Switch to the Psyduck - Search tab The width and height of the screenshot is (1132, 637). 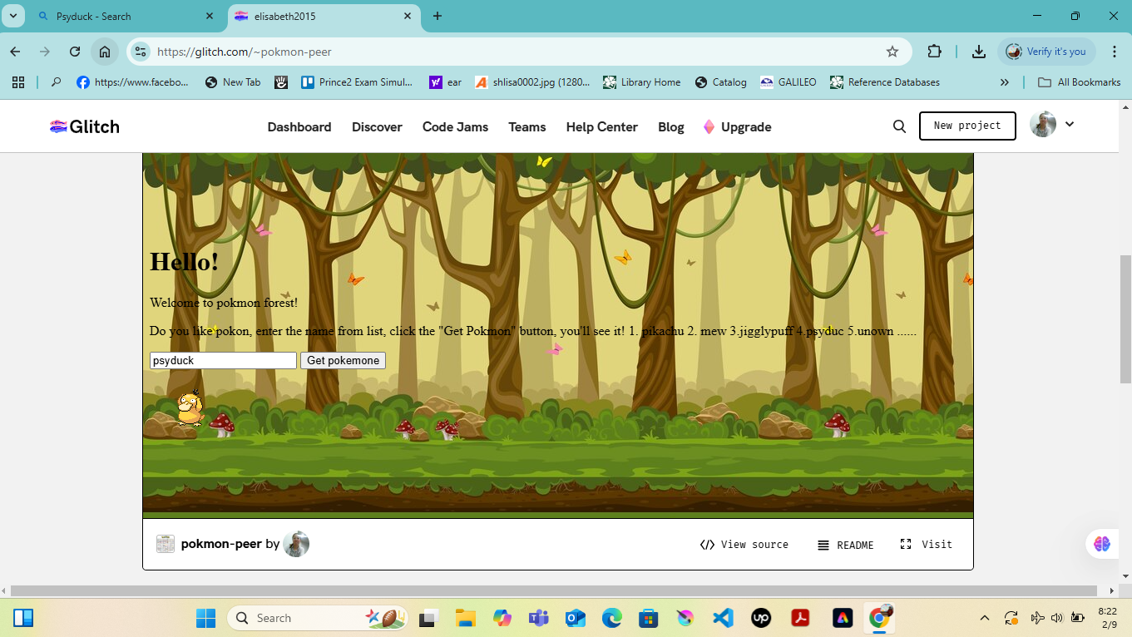pyautogui.click(x=125, y=16)
